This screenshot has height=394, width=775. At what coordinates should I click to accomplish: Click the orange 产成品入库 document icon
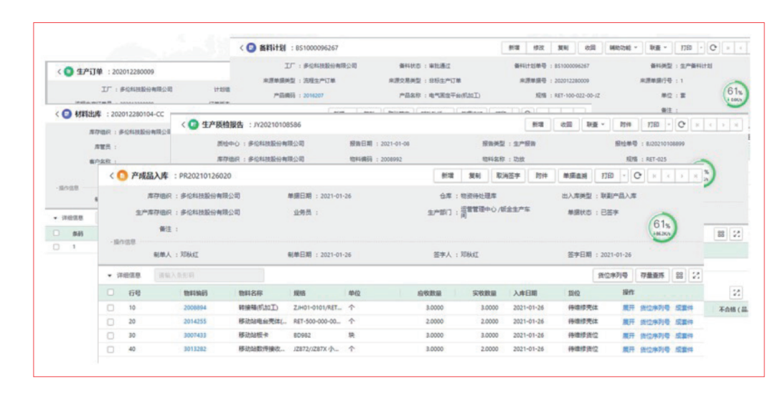(122, 176)
